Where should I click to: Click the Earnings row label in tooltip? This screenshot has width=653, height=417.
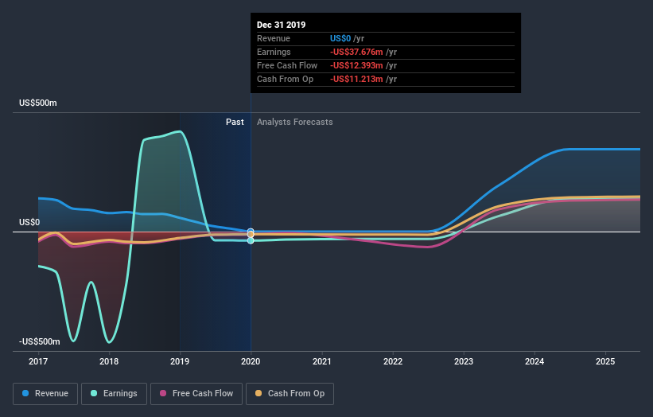coord(274,52)
